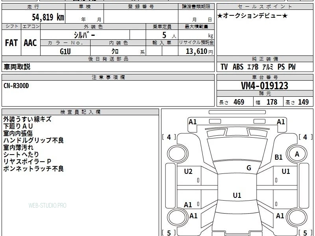Click the 車両取説 entry

[17, 67]
